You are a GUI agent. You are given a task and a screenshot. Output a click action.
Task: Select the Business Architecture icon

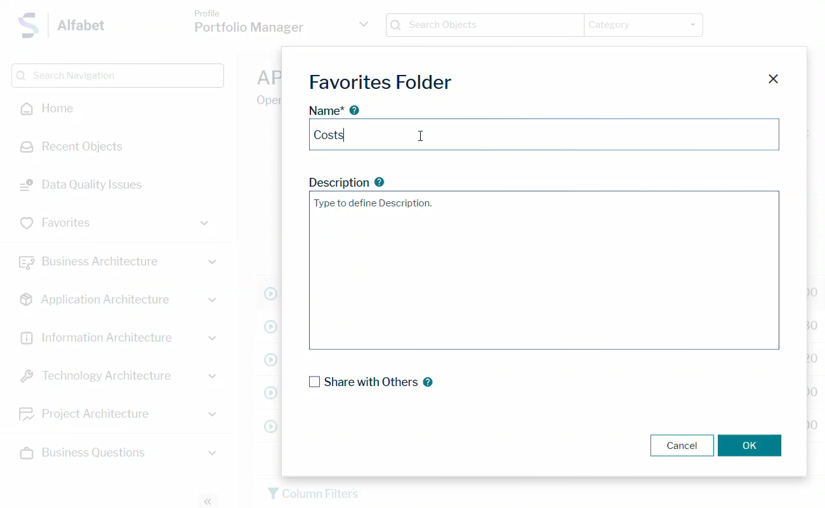26,261
